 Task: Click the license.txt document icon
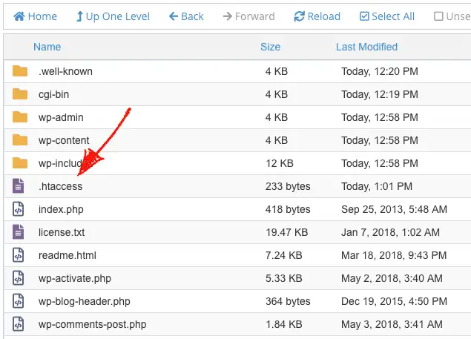coord(19,232)
